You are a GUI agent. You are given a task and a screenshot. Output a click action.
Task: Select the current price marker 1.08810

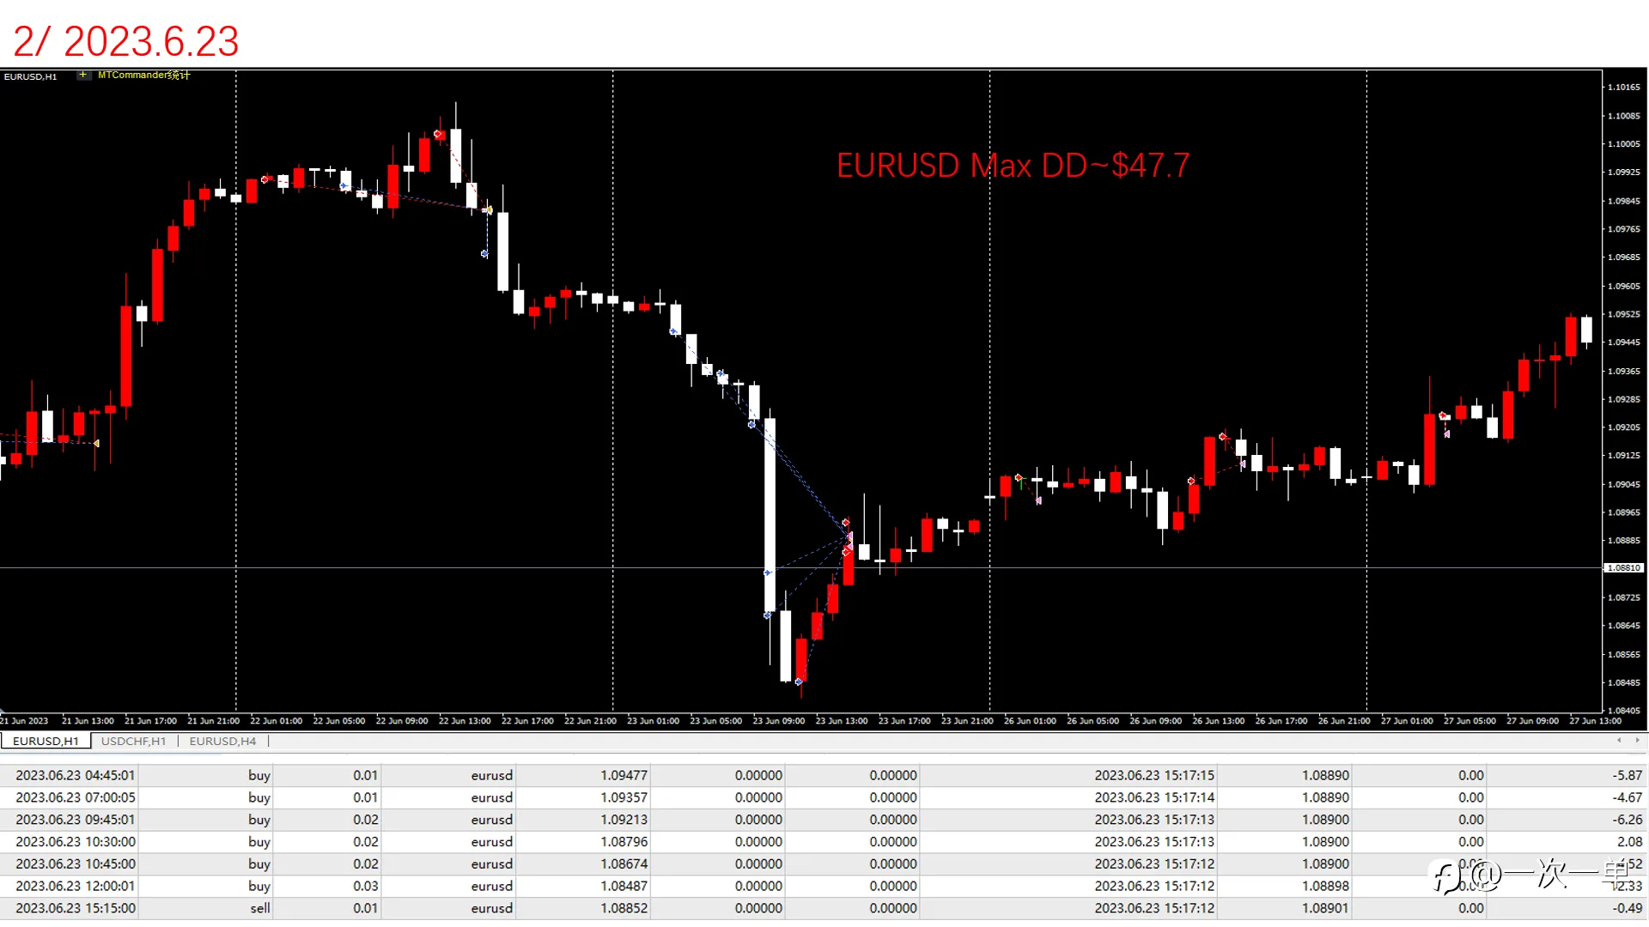pyautogui.click(x=1624, y=567)
